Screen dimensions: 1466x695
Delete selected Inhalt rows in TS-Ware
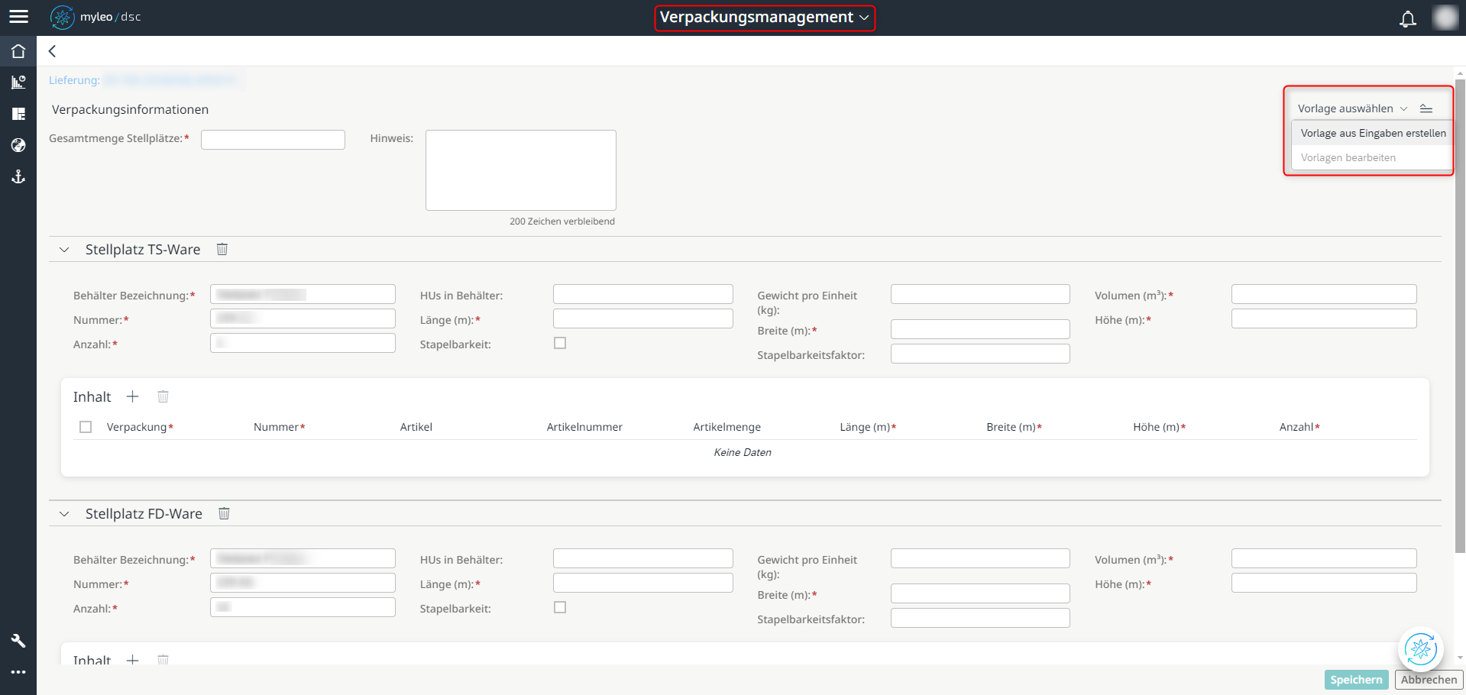point(163,396)
